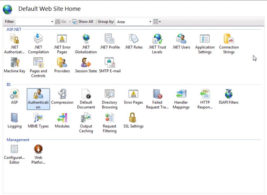Open .NET Compilation settings
Screen dimensions: 267x195
pos(38,44)
